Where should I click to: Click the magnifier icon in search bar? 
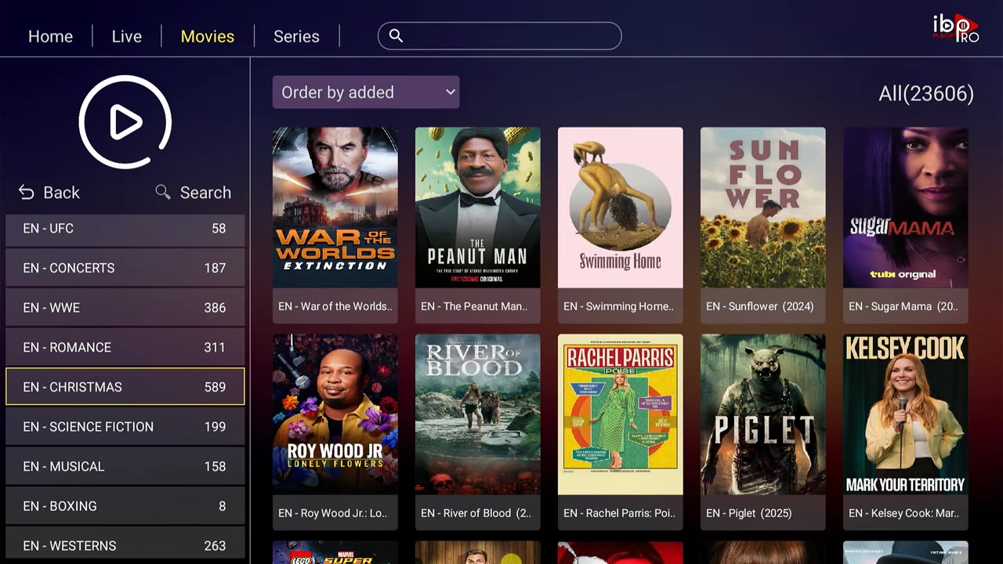coord(396,36)
